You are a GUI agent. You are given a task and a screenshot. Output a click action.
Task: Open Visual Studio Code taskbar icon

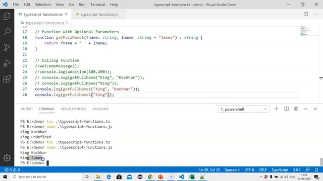pyautogui.click(x=182, y=176)
